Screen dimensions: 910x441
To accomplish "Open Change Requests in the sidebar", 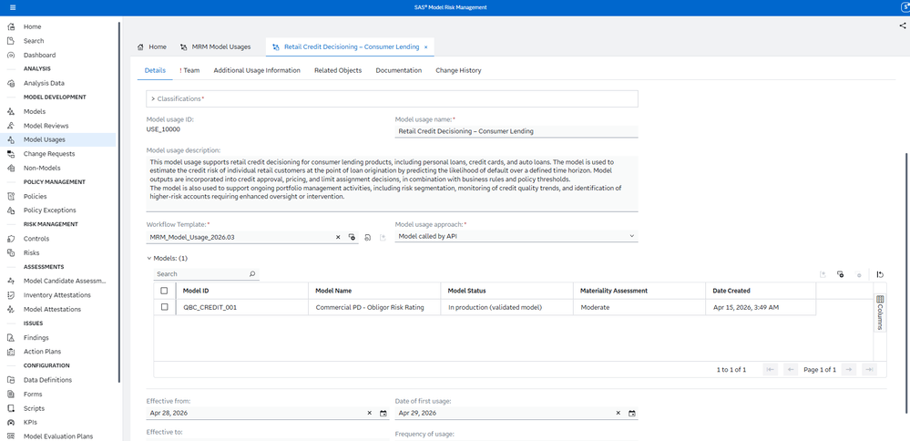I will pos(49,154).
